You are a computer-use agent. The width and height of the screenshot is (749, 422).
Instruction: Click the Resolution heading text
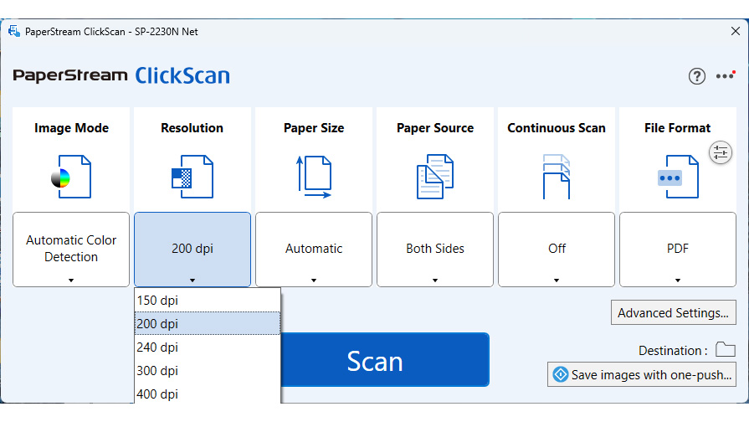tap(192, 128)
